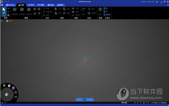169x106 pixels.
Task: Expand the arrow under the 选择 tool
Action: pyautogui.click(x=4, y=16)
